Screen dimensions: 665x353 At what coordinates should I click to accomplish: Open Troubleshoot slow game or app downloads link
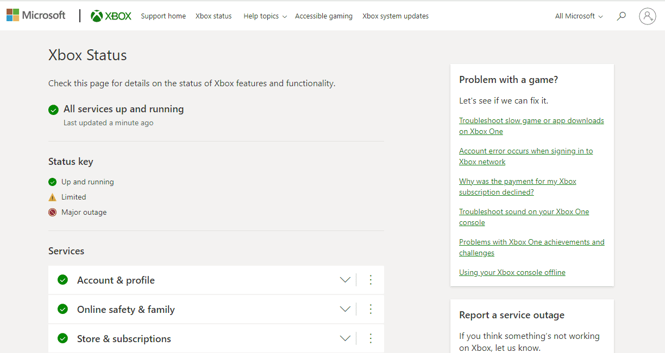coord(531,126)
